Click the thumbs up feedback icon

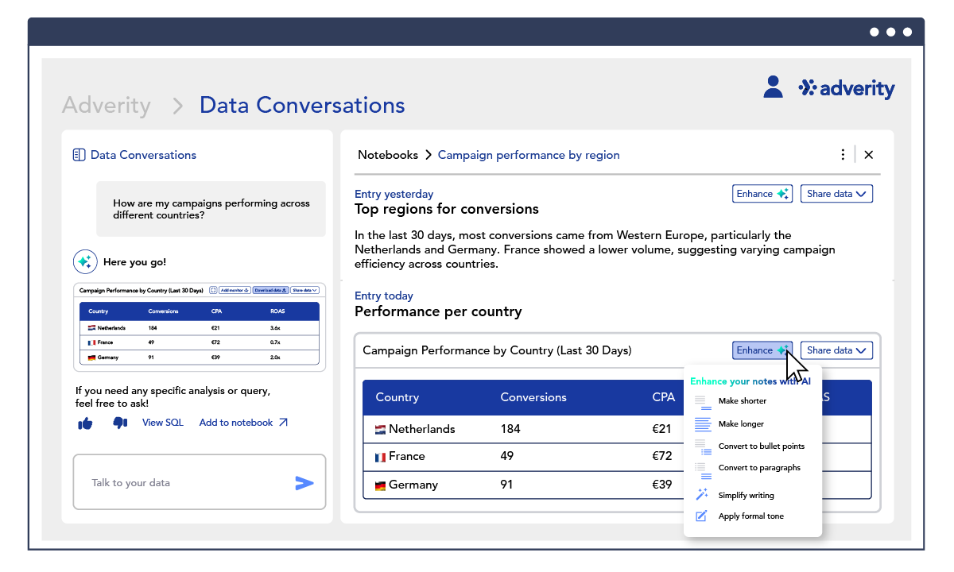(85, 423)
